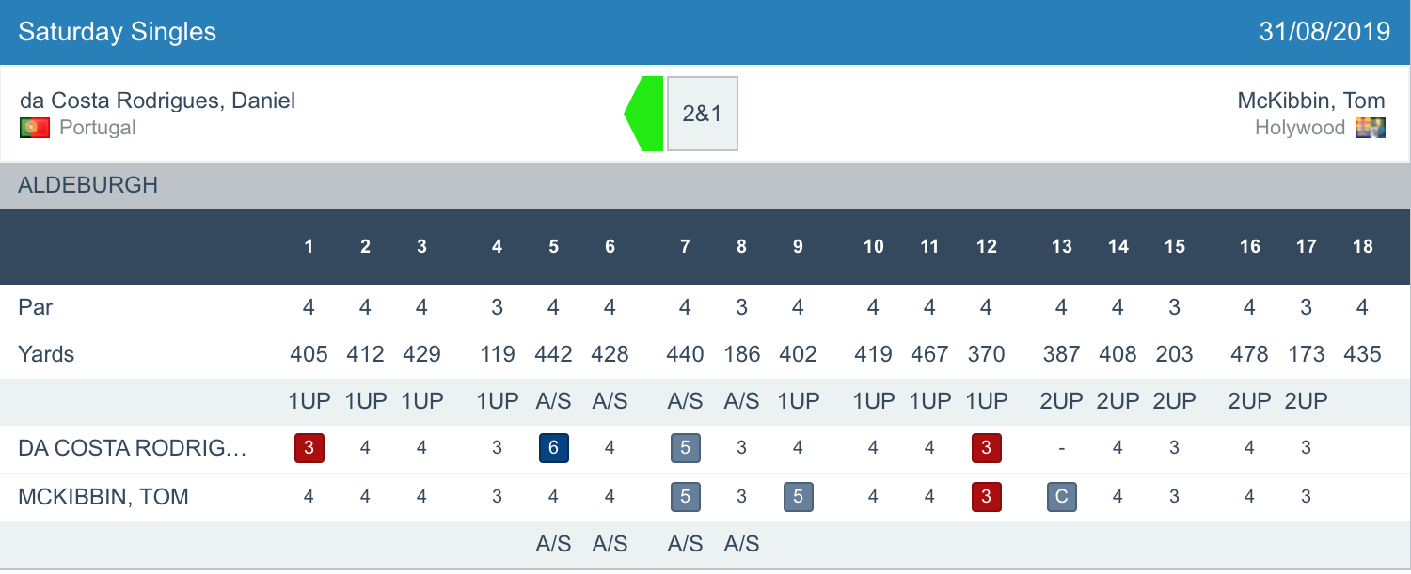Click the 2UP status under hole 17

1306,401
